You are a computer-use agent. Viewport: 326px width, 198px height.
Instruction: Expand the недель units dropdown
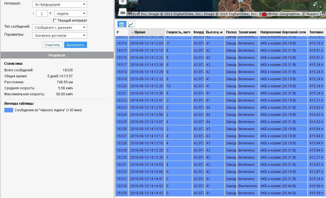71,13
